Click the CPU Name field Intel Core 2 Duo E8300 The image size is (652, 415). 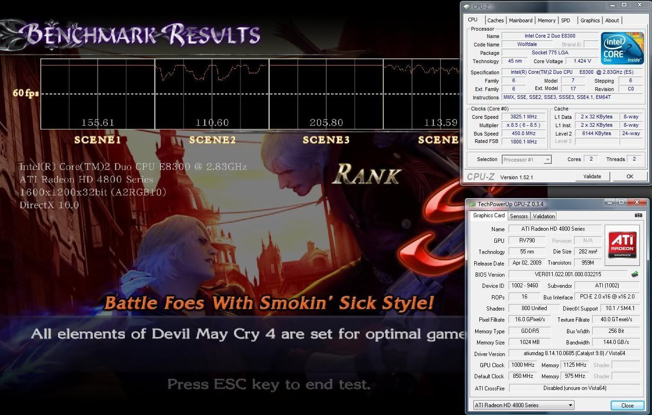click(x=550, y=36)
